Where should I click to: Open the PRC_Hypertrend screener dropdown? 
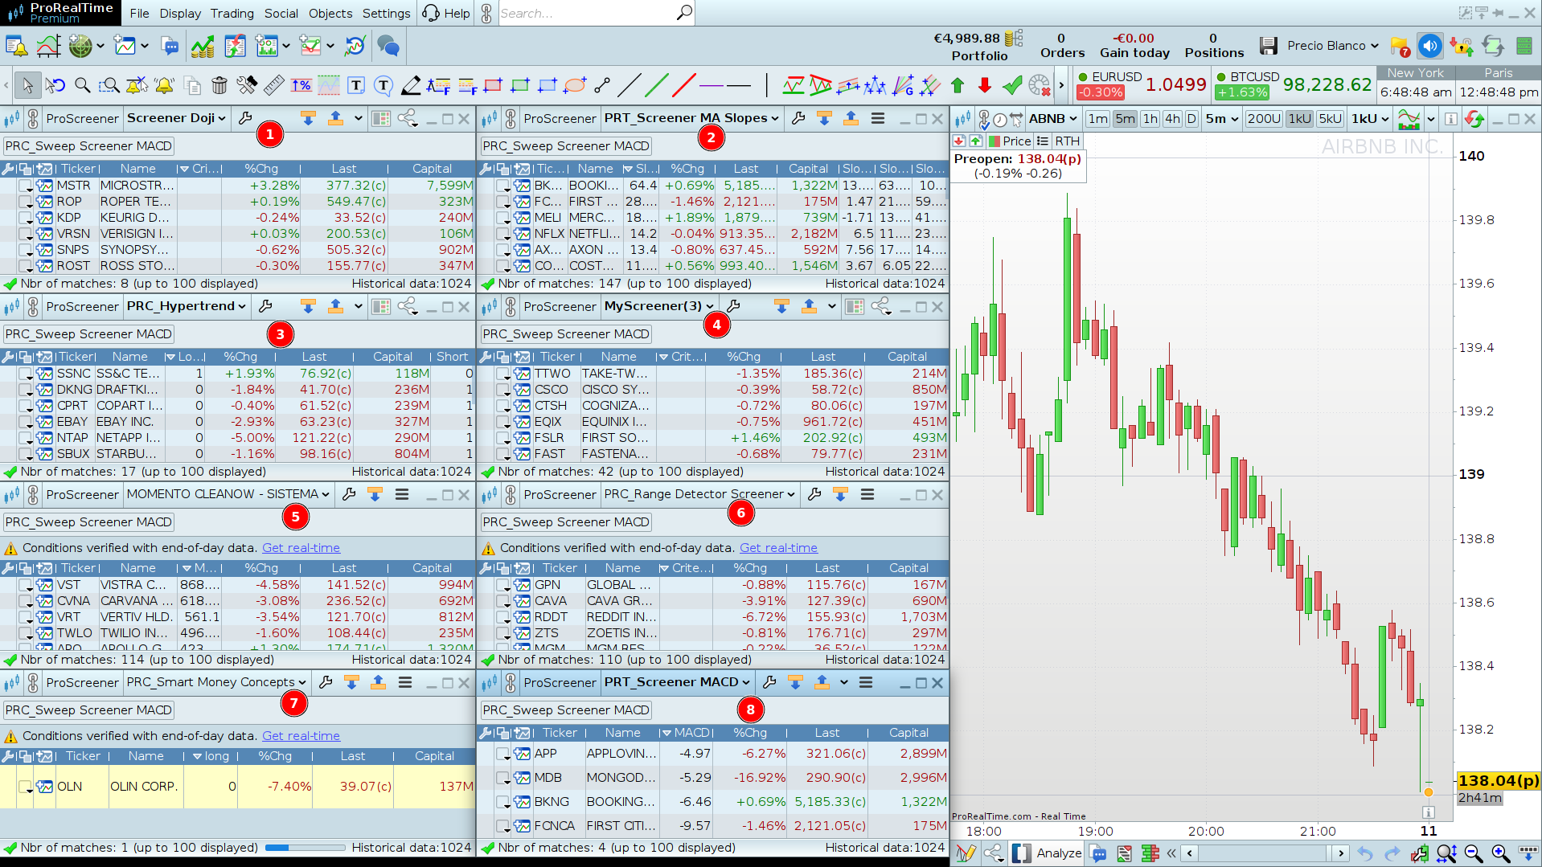[187, 307]
